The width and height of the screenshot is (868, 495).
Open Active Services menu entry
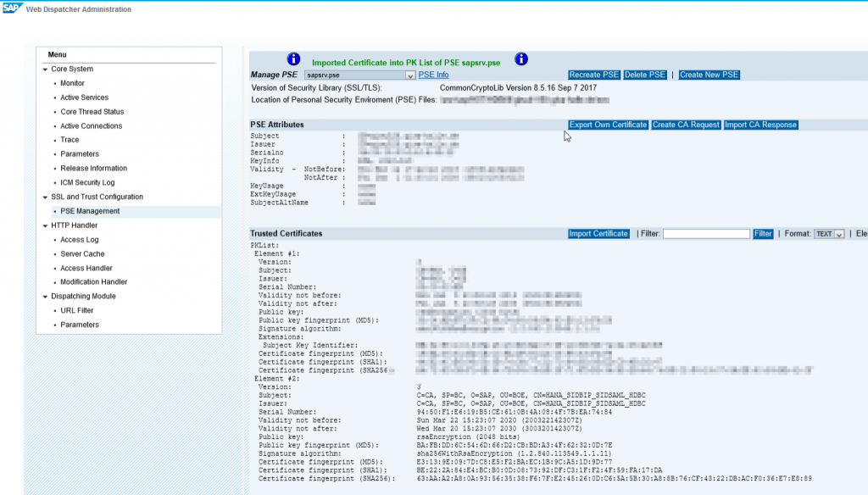click(x=84, y=97)
